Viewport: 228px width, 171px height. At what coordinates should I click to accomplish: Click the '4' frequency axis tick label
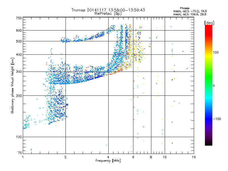108,157
